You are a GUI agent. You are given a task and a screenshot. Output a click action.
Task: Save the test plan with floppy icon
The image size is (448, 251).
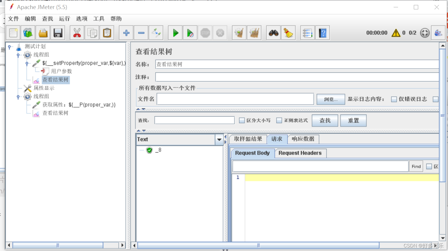tap(58, 33)
